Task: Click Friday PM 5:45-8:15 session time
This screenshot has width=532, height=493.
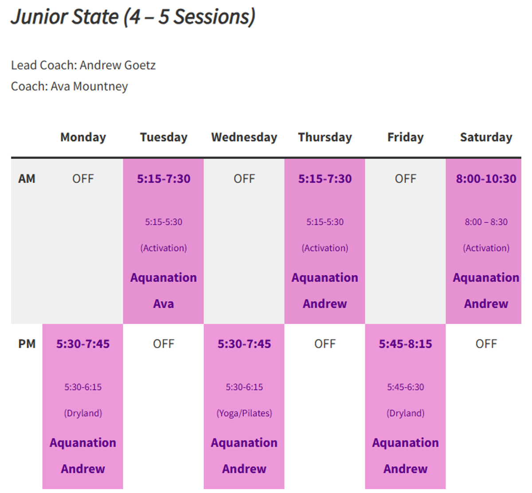Action: [x=405, y=343]
